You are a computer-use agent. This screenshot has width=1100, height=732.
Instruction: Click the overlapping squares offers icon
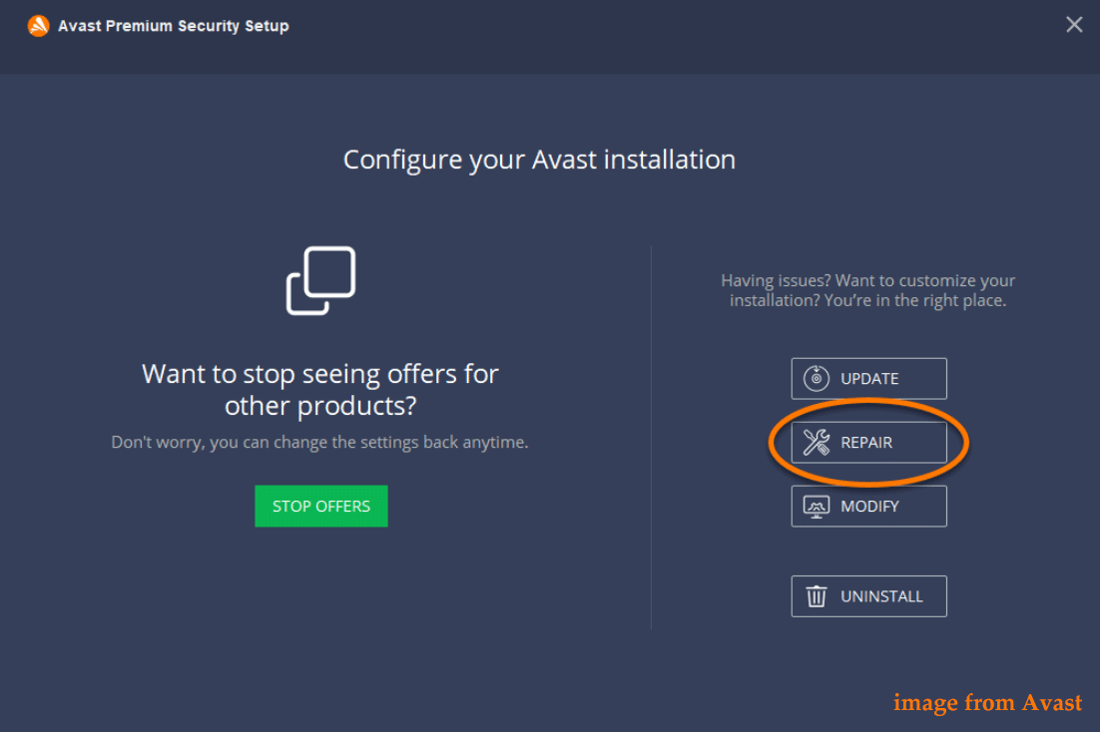(x=320, y=280)
